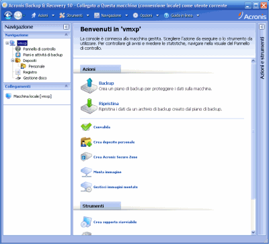The width and height of the screenshot is (269, 244).
Task: Click the Opzioni gear toolbar icon
Action: pyautogui.click(x=135, y=16)
